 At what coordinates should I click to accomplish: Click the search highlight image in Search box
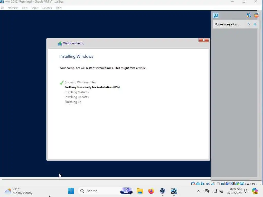click(126, 191)
